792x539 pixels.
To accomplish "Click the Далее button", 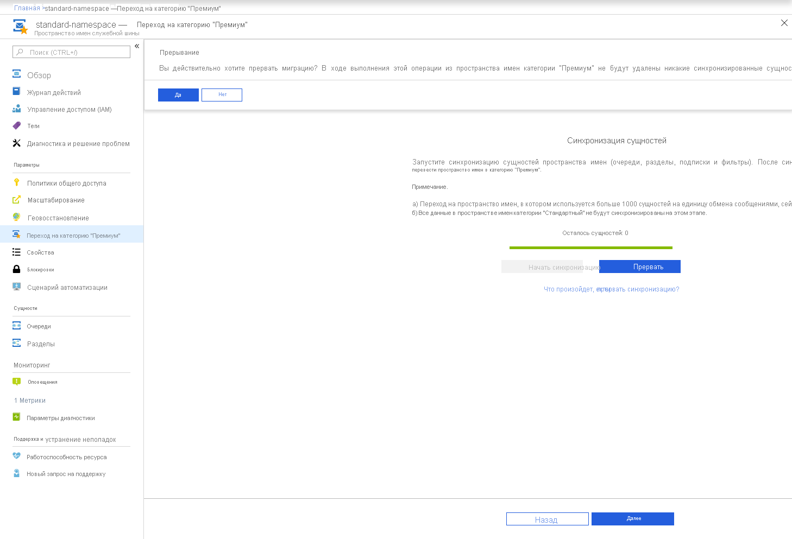I will (633, 519).
